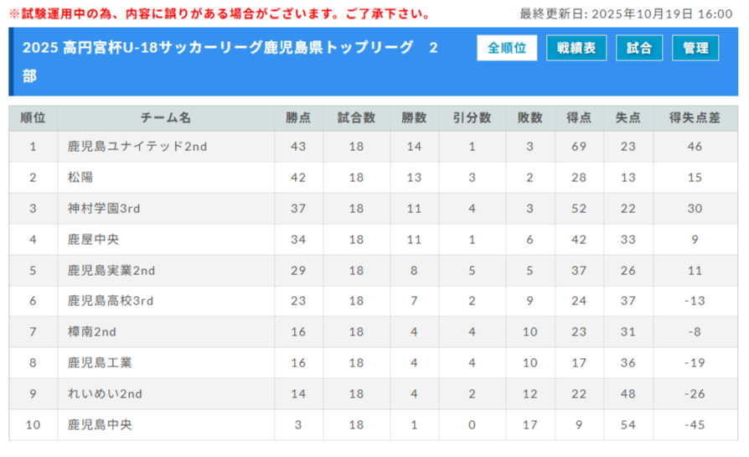
Task: Click the 順位 column header
Action: tap(34, 118)
